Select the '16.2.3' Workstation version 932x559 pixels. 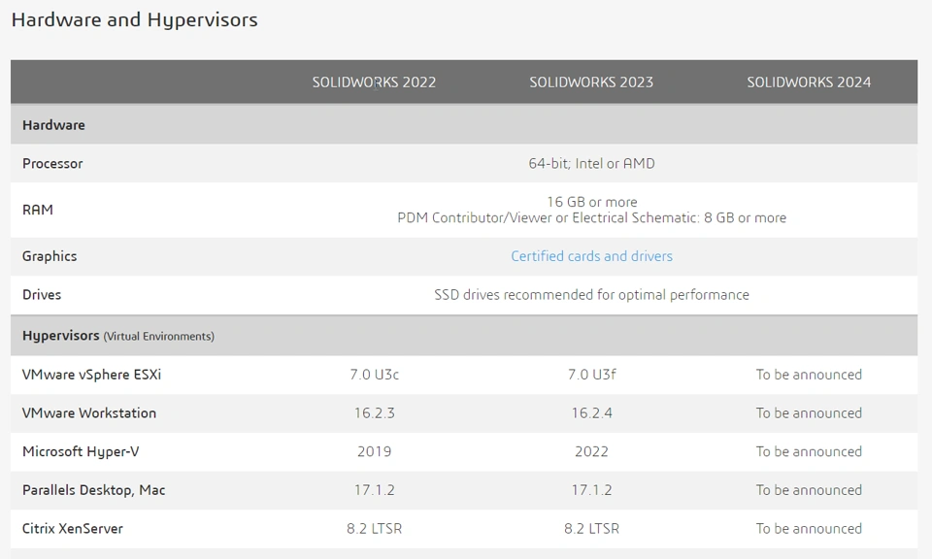point(374,412)
